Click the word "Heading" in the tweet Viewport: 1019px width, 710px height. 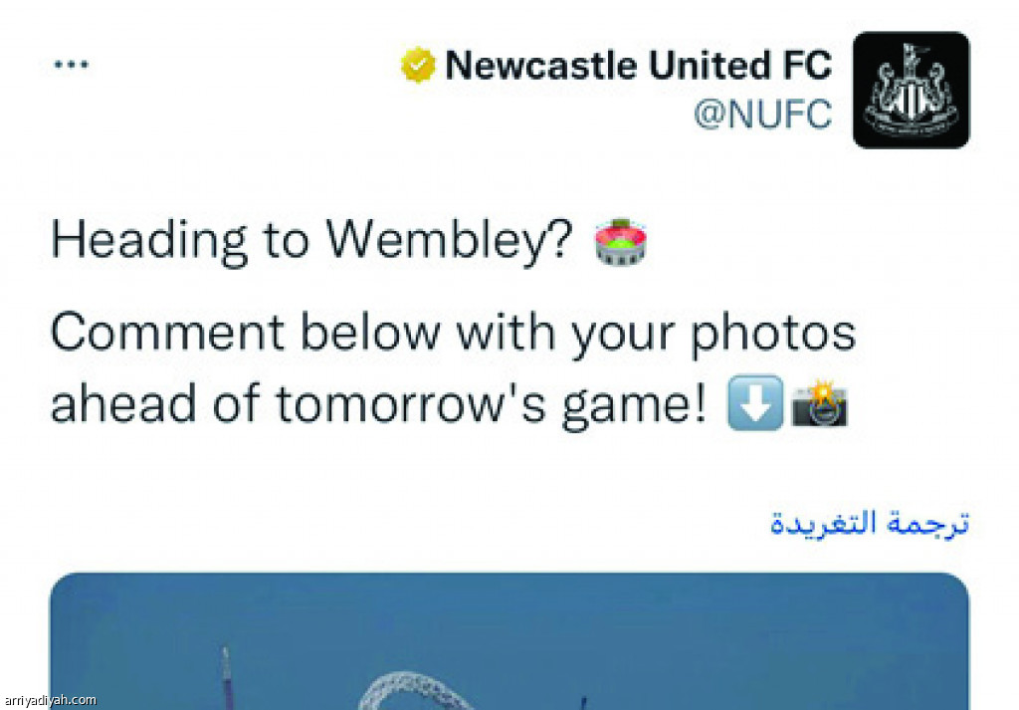point(133,242)
